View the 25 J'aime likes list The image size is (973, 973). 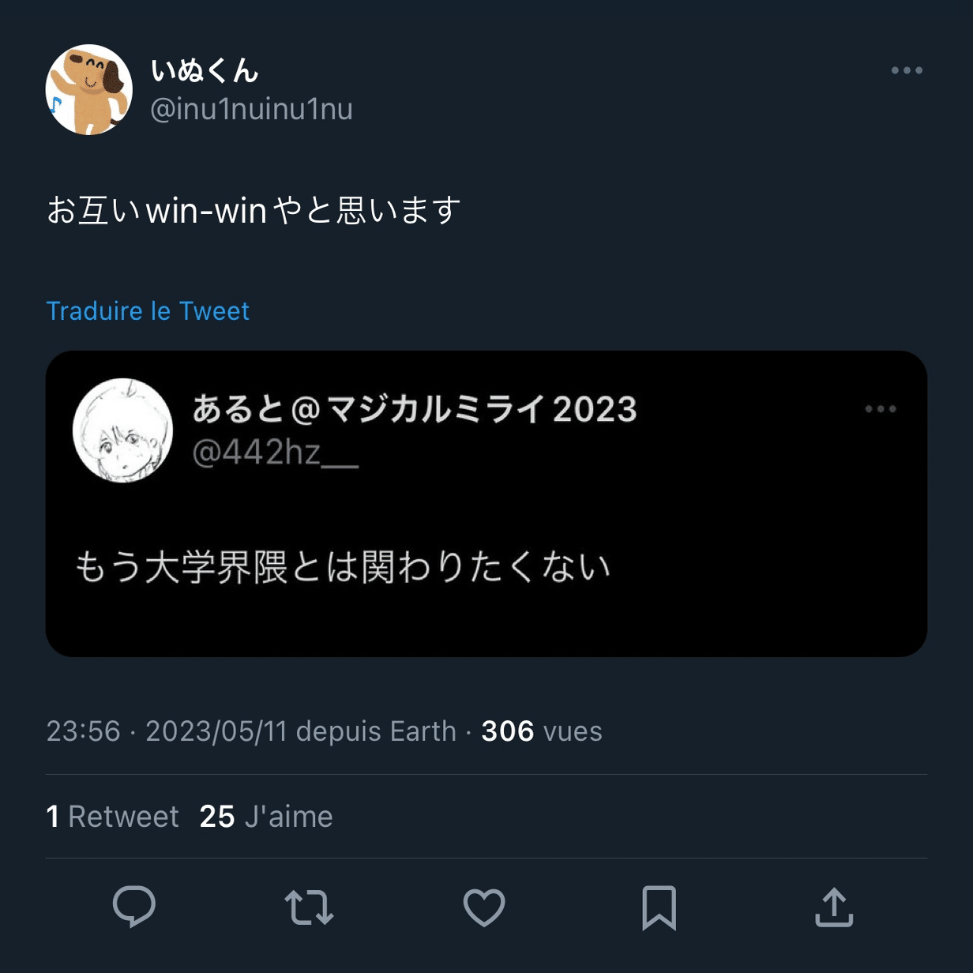(266, 817)
